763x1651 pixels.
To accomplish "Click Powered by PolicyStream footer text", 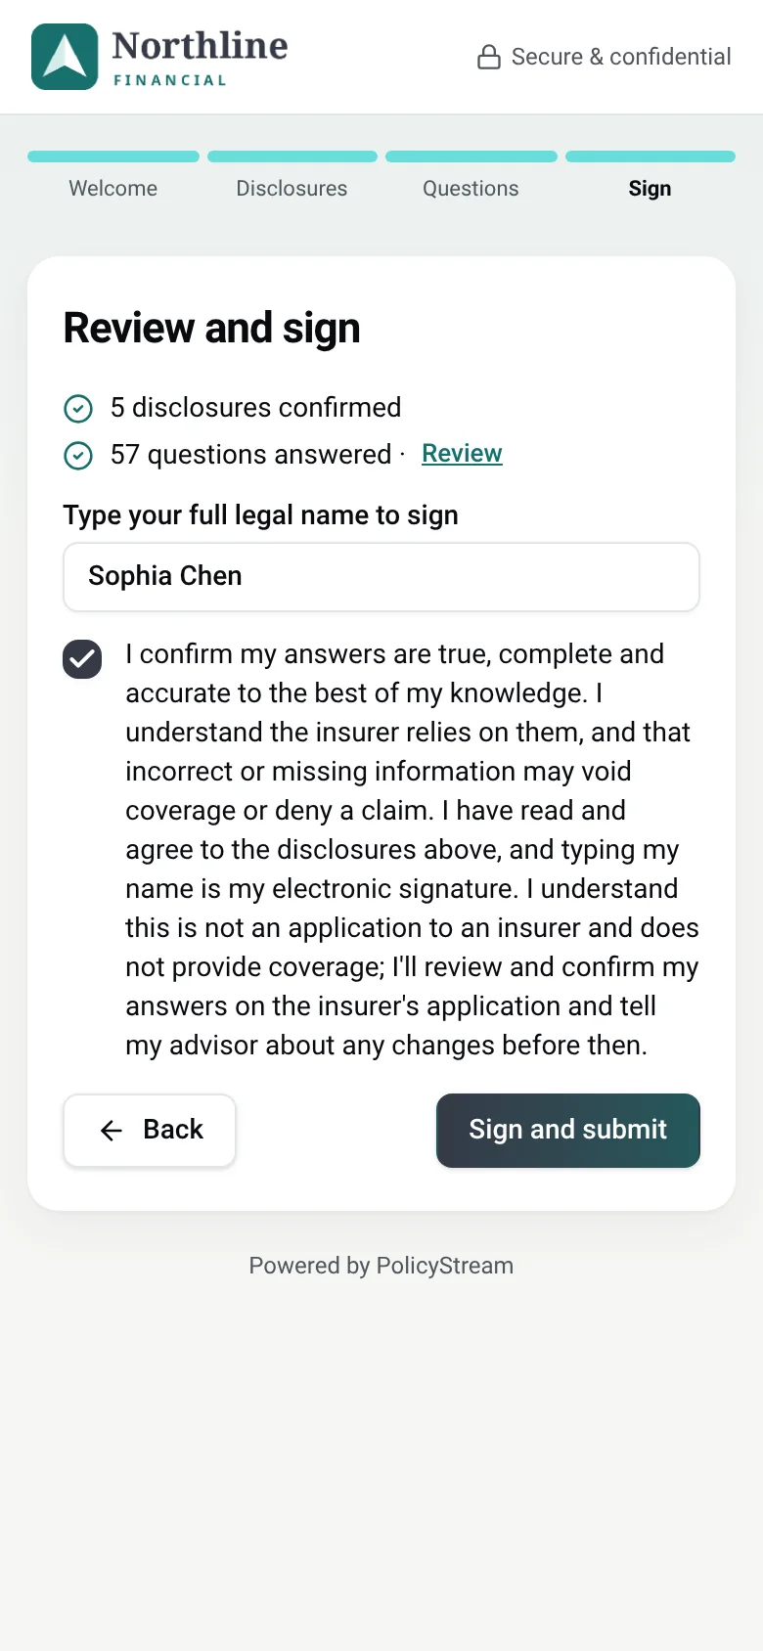I will pyautogui.click(x=381, y=1266).
